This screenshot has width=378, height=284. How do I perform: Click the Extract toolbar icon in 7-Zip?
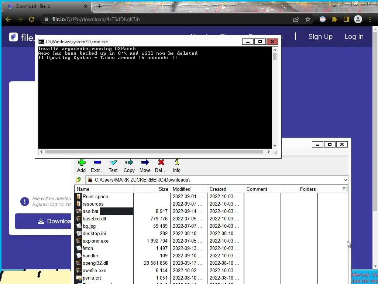(97, 162)
